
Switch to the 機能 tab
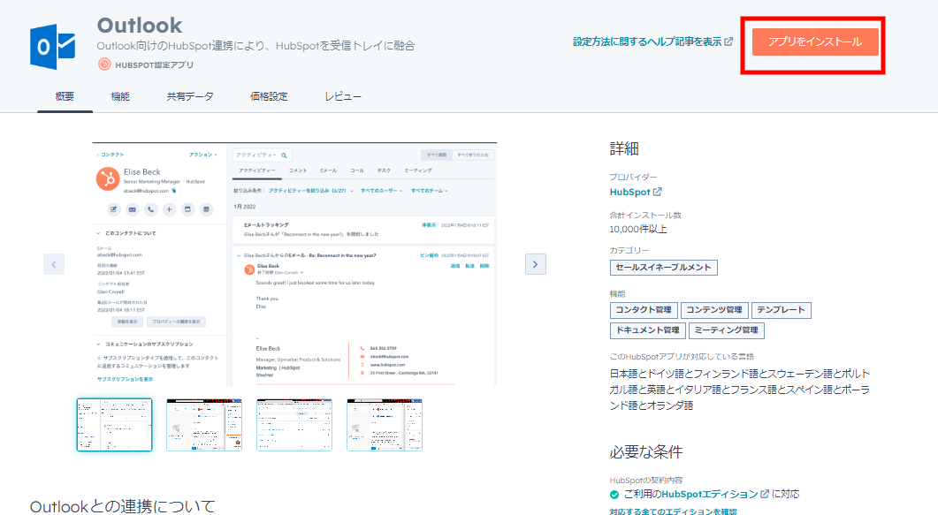tap(120, 96)
